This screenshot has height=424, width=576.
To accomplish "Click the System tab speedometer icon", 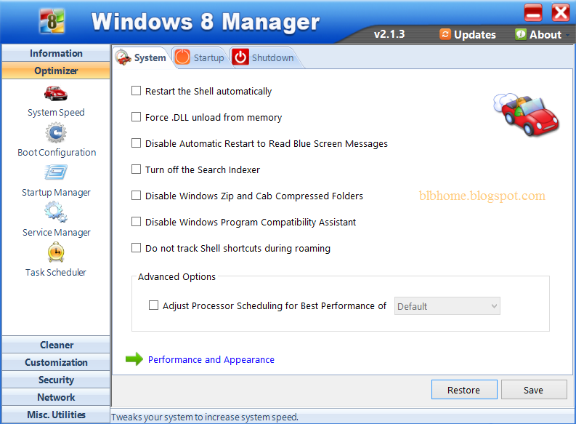I will pos(123,57).
